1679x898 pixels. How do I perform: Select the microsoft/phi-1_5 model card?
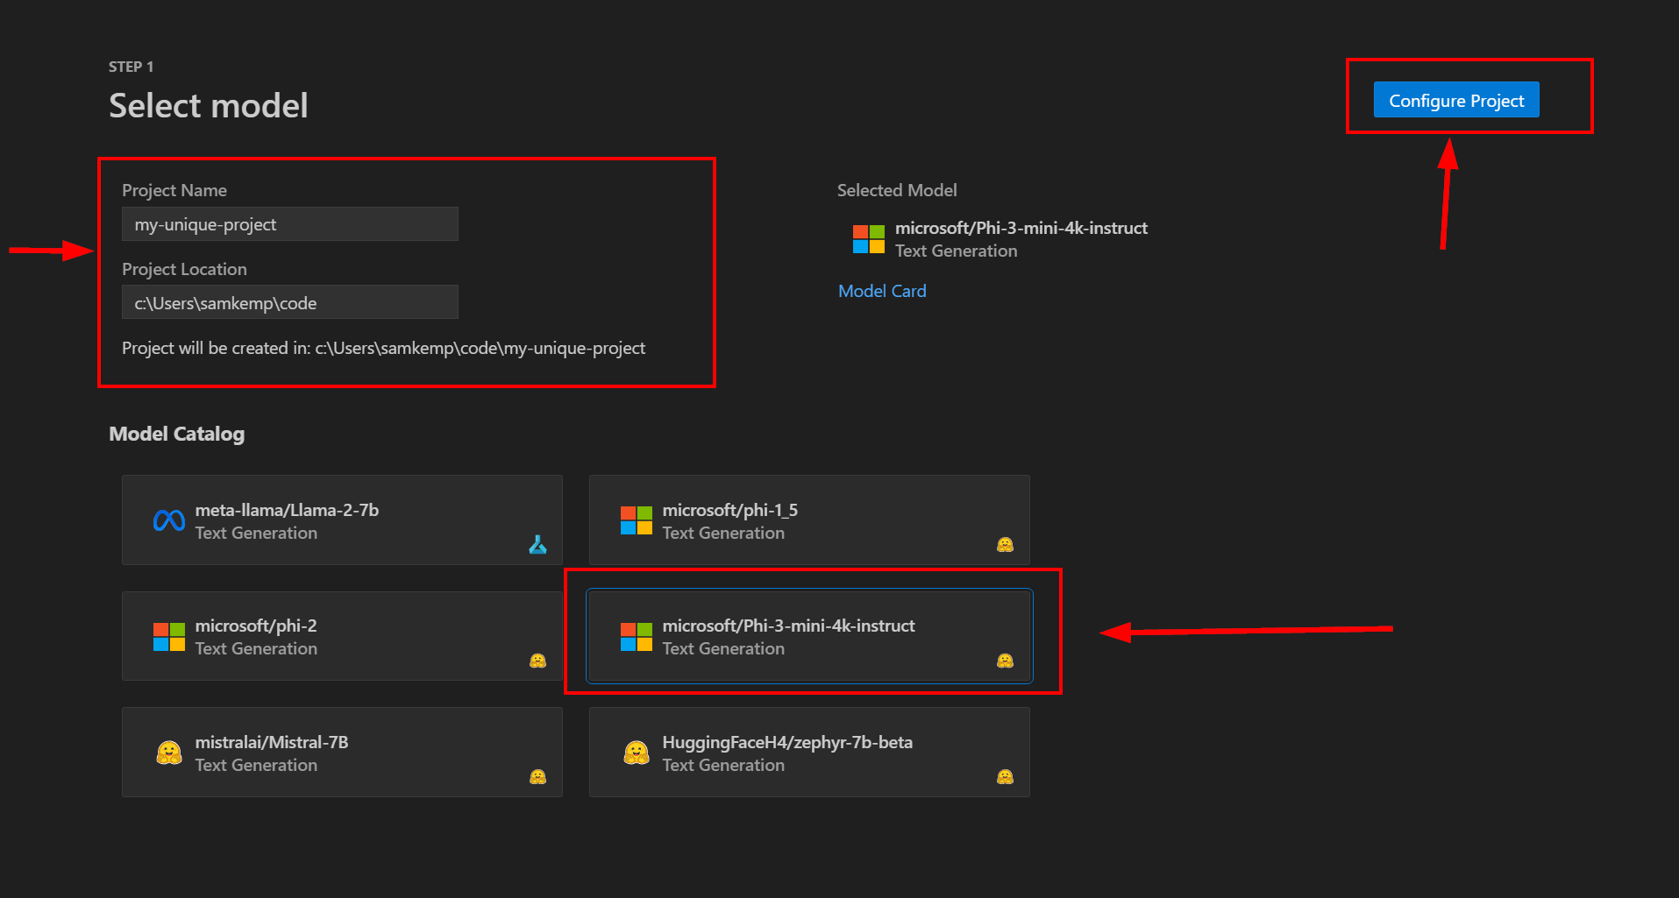(808, 520)
